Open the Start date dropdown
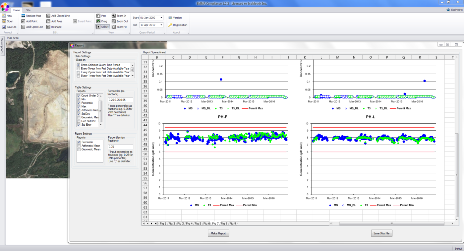The image size is (464, 251). click(161, 18)
